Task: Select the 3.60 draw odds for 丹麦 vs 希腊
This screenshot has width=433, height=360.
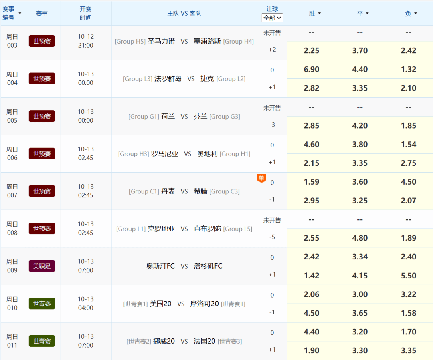Action: click(x=360, y=181)
